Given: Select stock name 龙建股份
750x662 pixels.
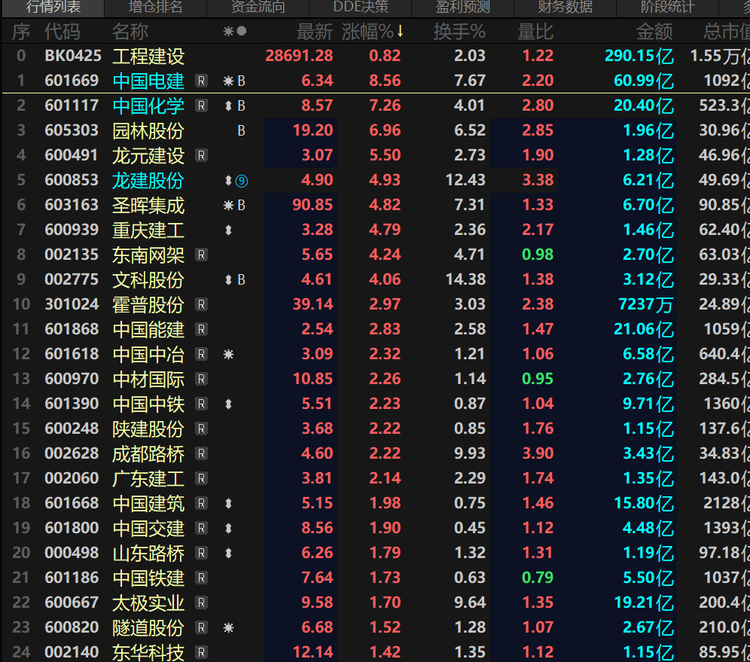Looking at the screenshot, I should [148, 180].
